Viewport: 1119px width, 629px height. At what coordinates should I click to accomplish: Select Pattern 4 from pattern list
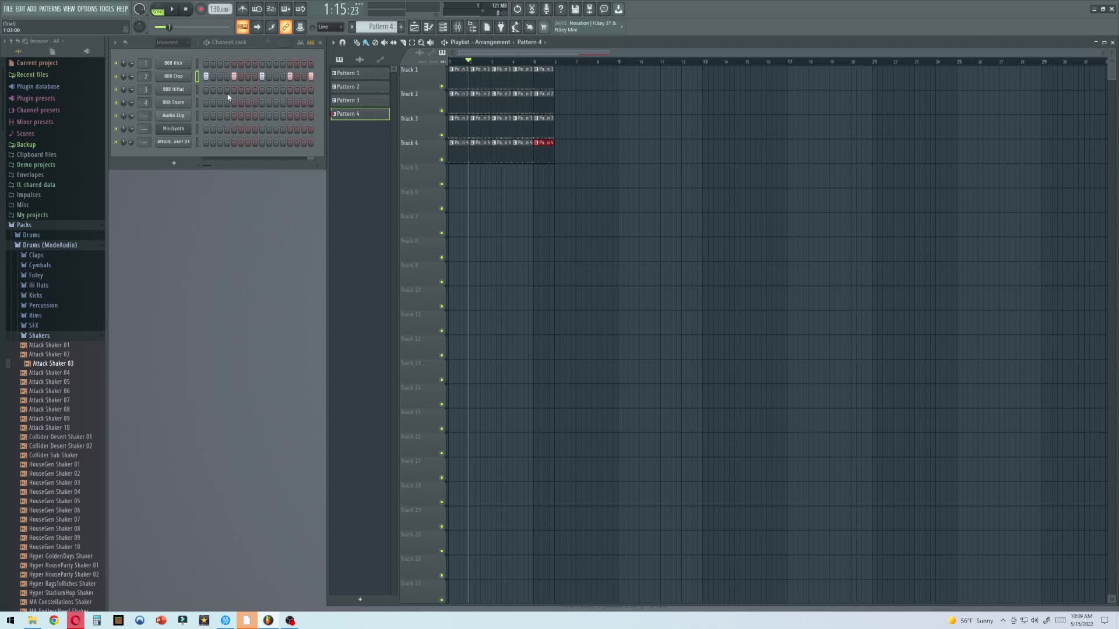tap(358, 114)
